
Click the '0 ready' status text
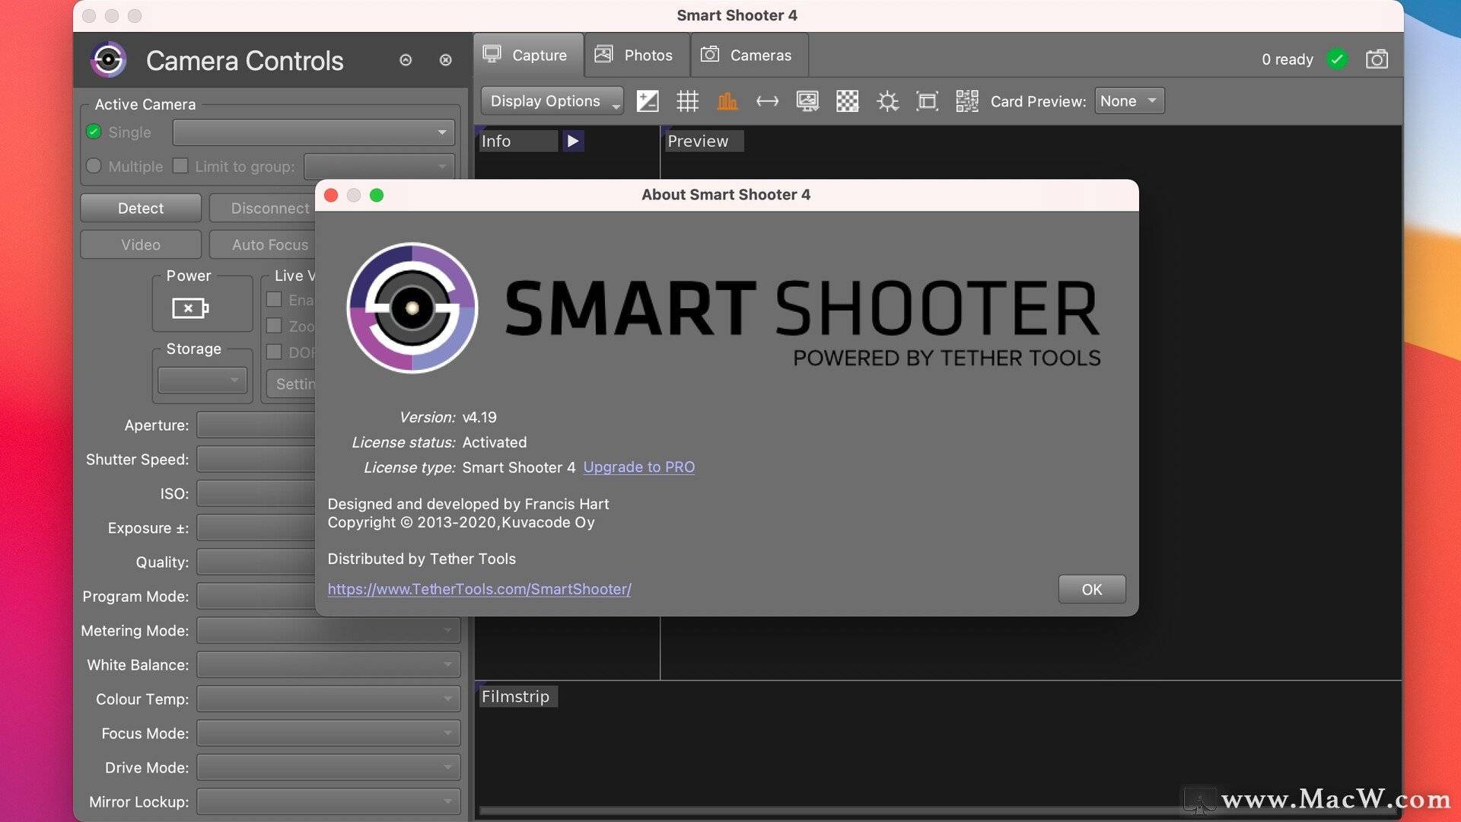pyautogui.click(x=1288, y=59)
